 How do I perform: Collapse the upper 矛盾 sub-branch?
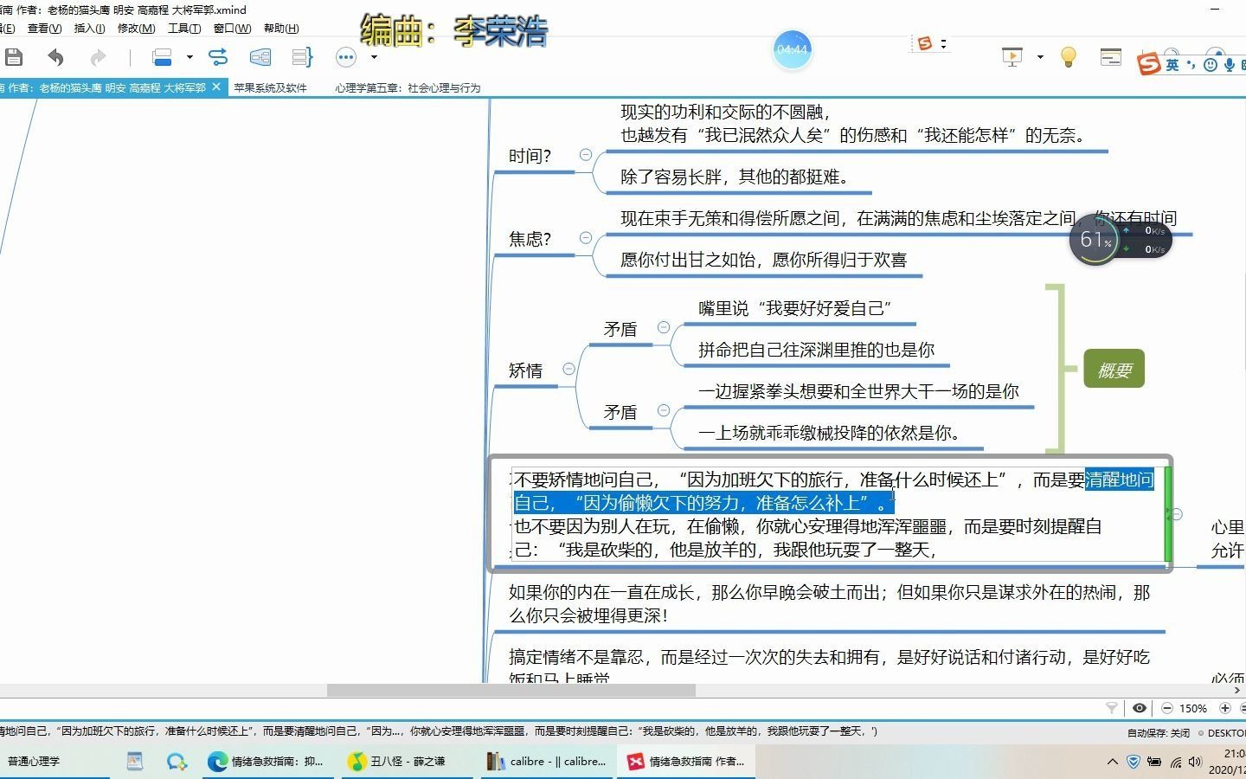[664, 327]
